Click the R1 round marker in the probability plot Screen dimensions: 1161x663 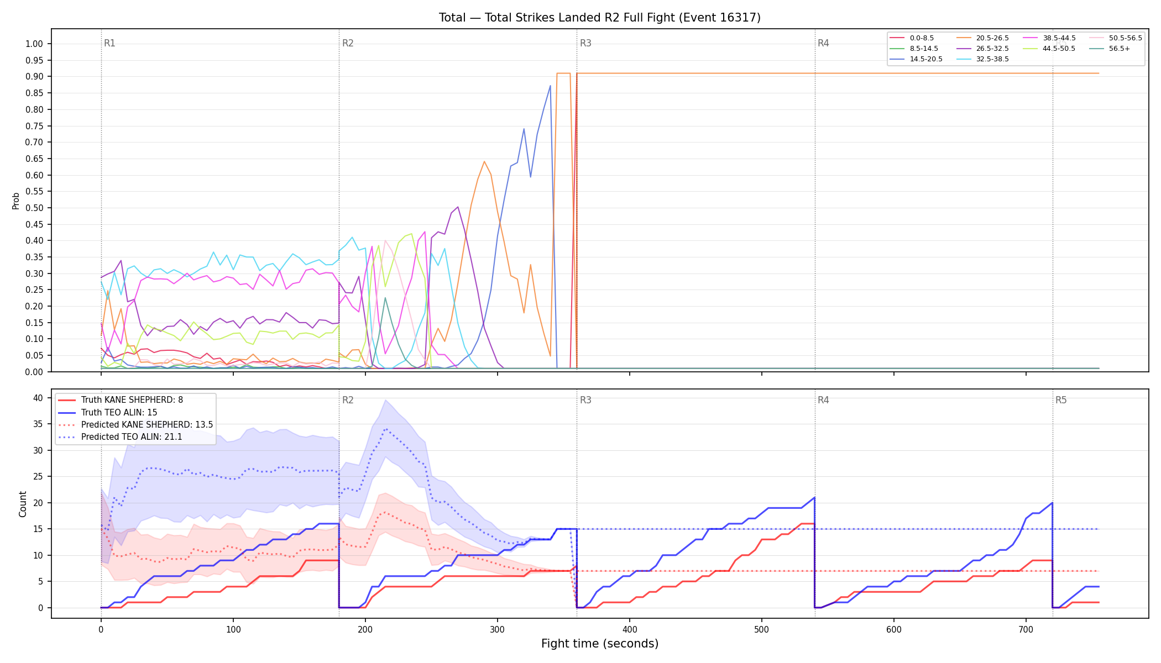point(109,43)
